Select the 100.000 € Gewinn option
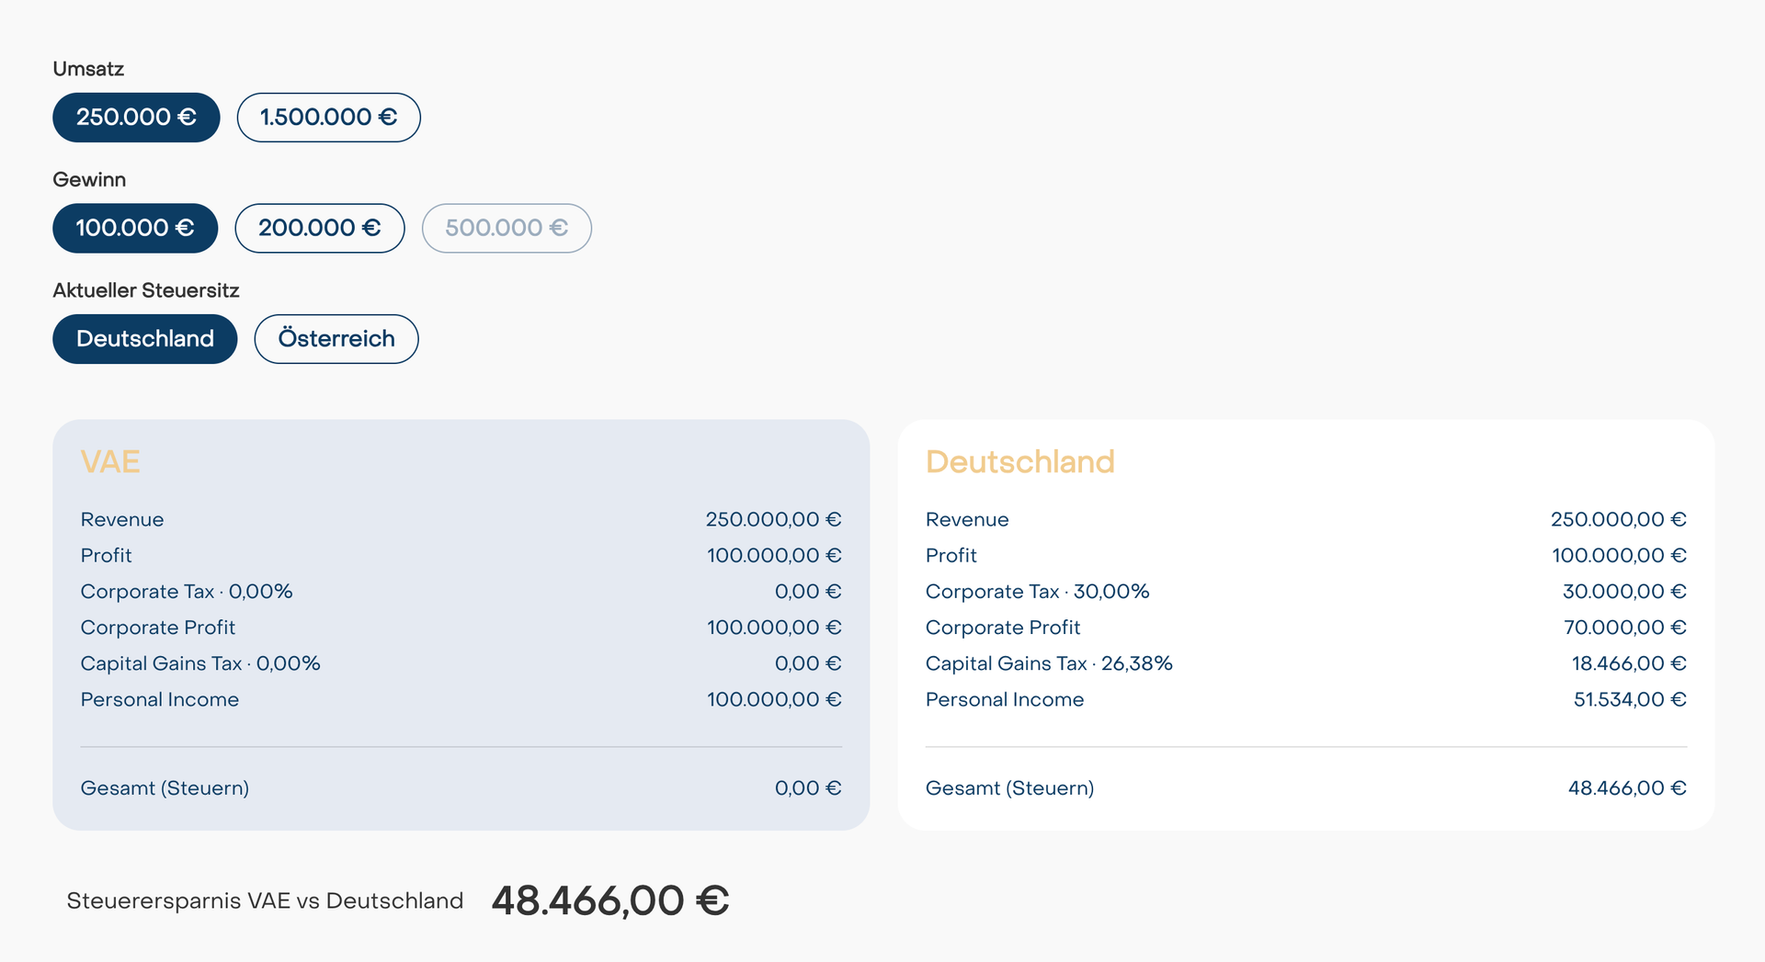Viewport: 1765px width, 962px height. [x=134, y=228]
